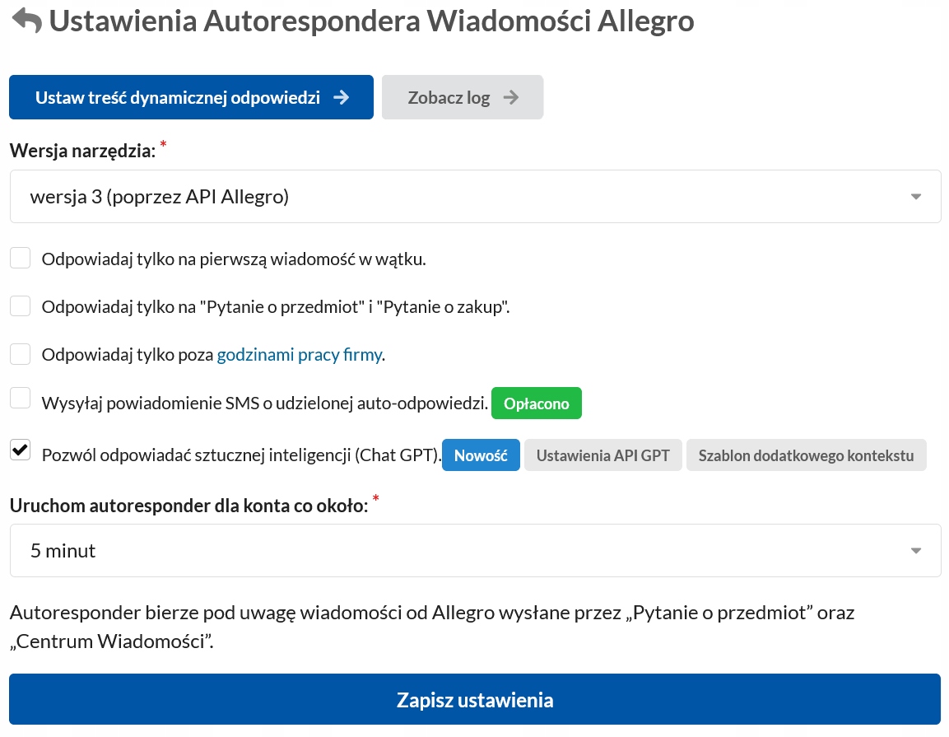Open 'Szablon dodatkowego kontekstu' button
The image size is (949, 737).
806,455
